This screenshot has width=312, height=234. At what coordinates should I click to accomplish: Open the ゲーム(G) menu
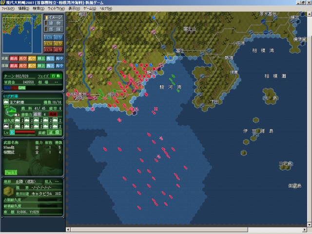[x=90, y=9]
